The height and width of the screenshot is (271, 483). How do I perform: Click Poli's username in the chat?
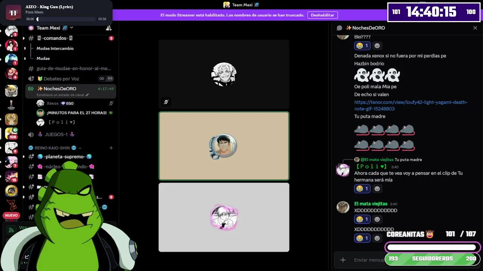point(371,166)
